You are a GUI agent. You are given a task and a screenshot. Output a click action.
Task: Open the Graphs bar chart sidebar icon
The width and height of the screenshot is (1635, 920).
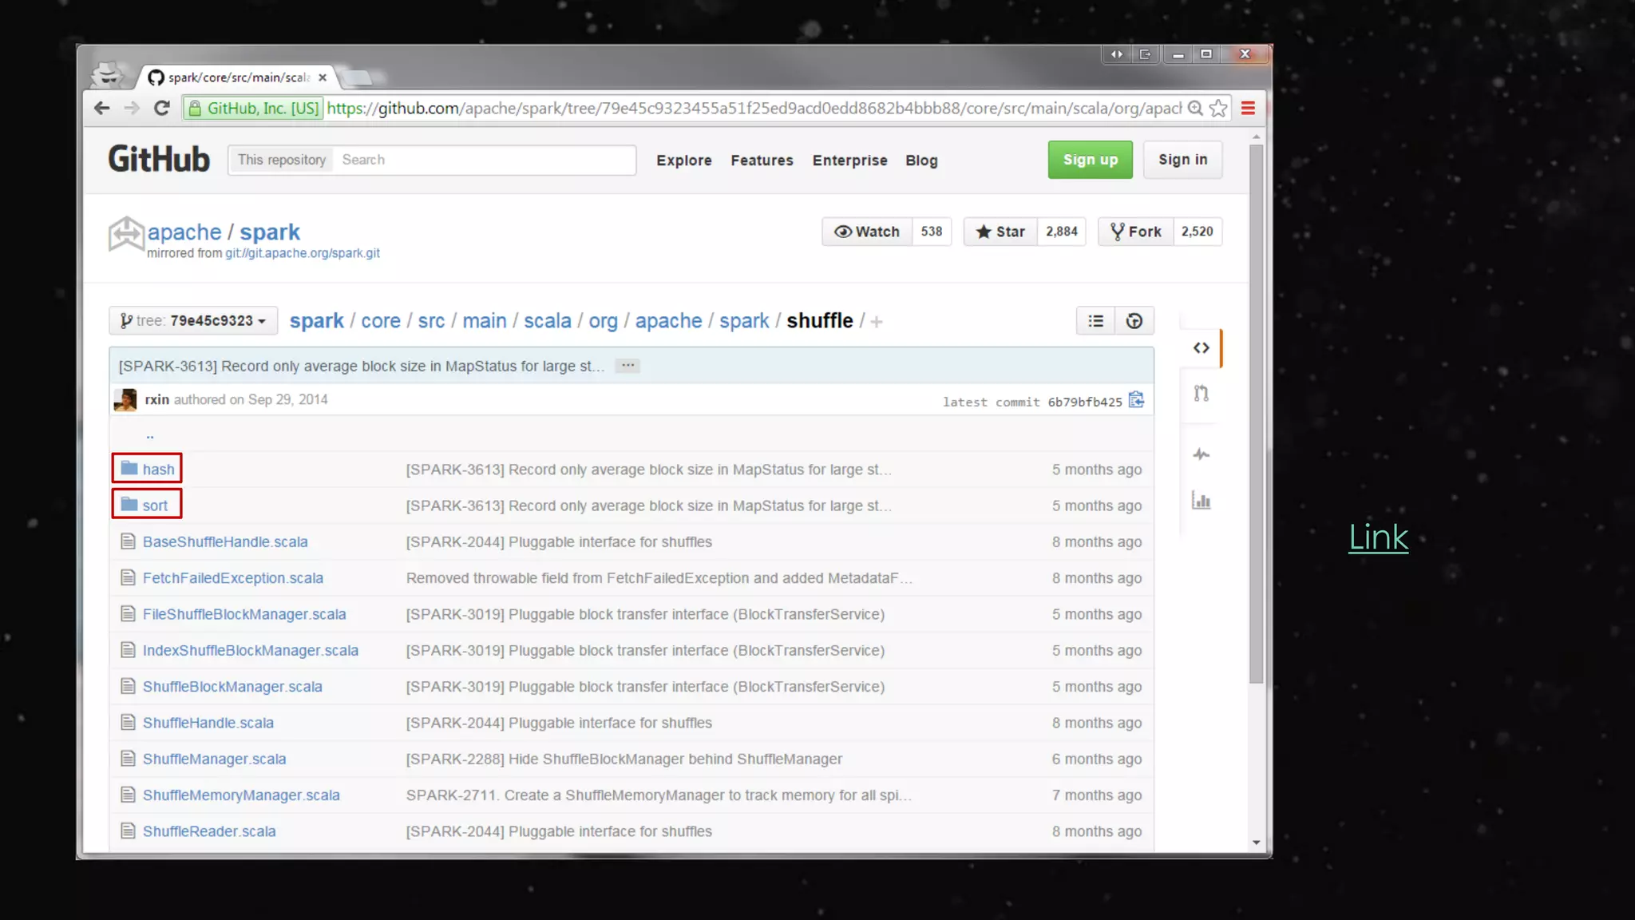point(1201,501)
